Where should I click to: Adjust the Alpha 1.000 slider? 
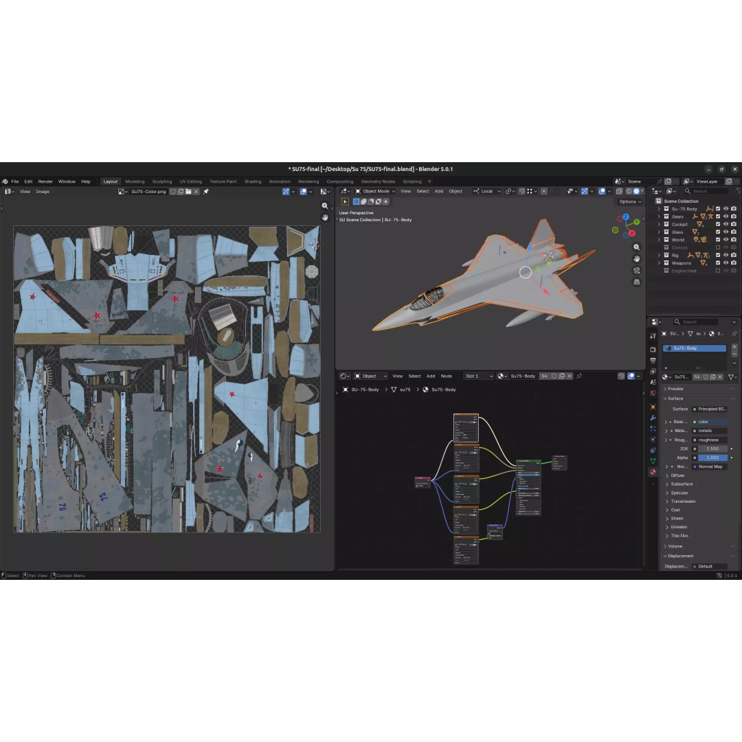click(712, 458)
